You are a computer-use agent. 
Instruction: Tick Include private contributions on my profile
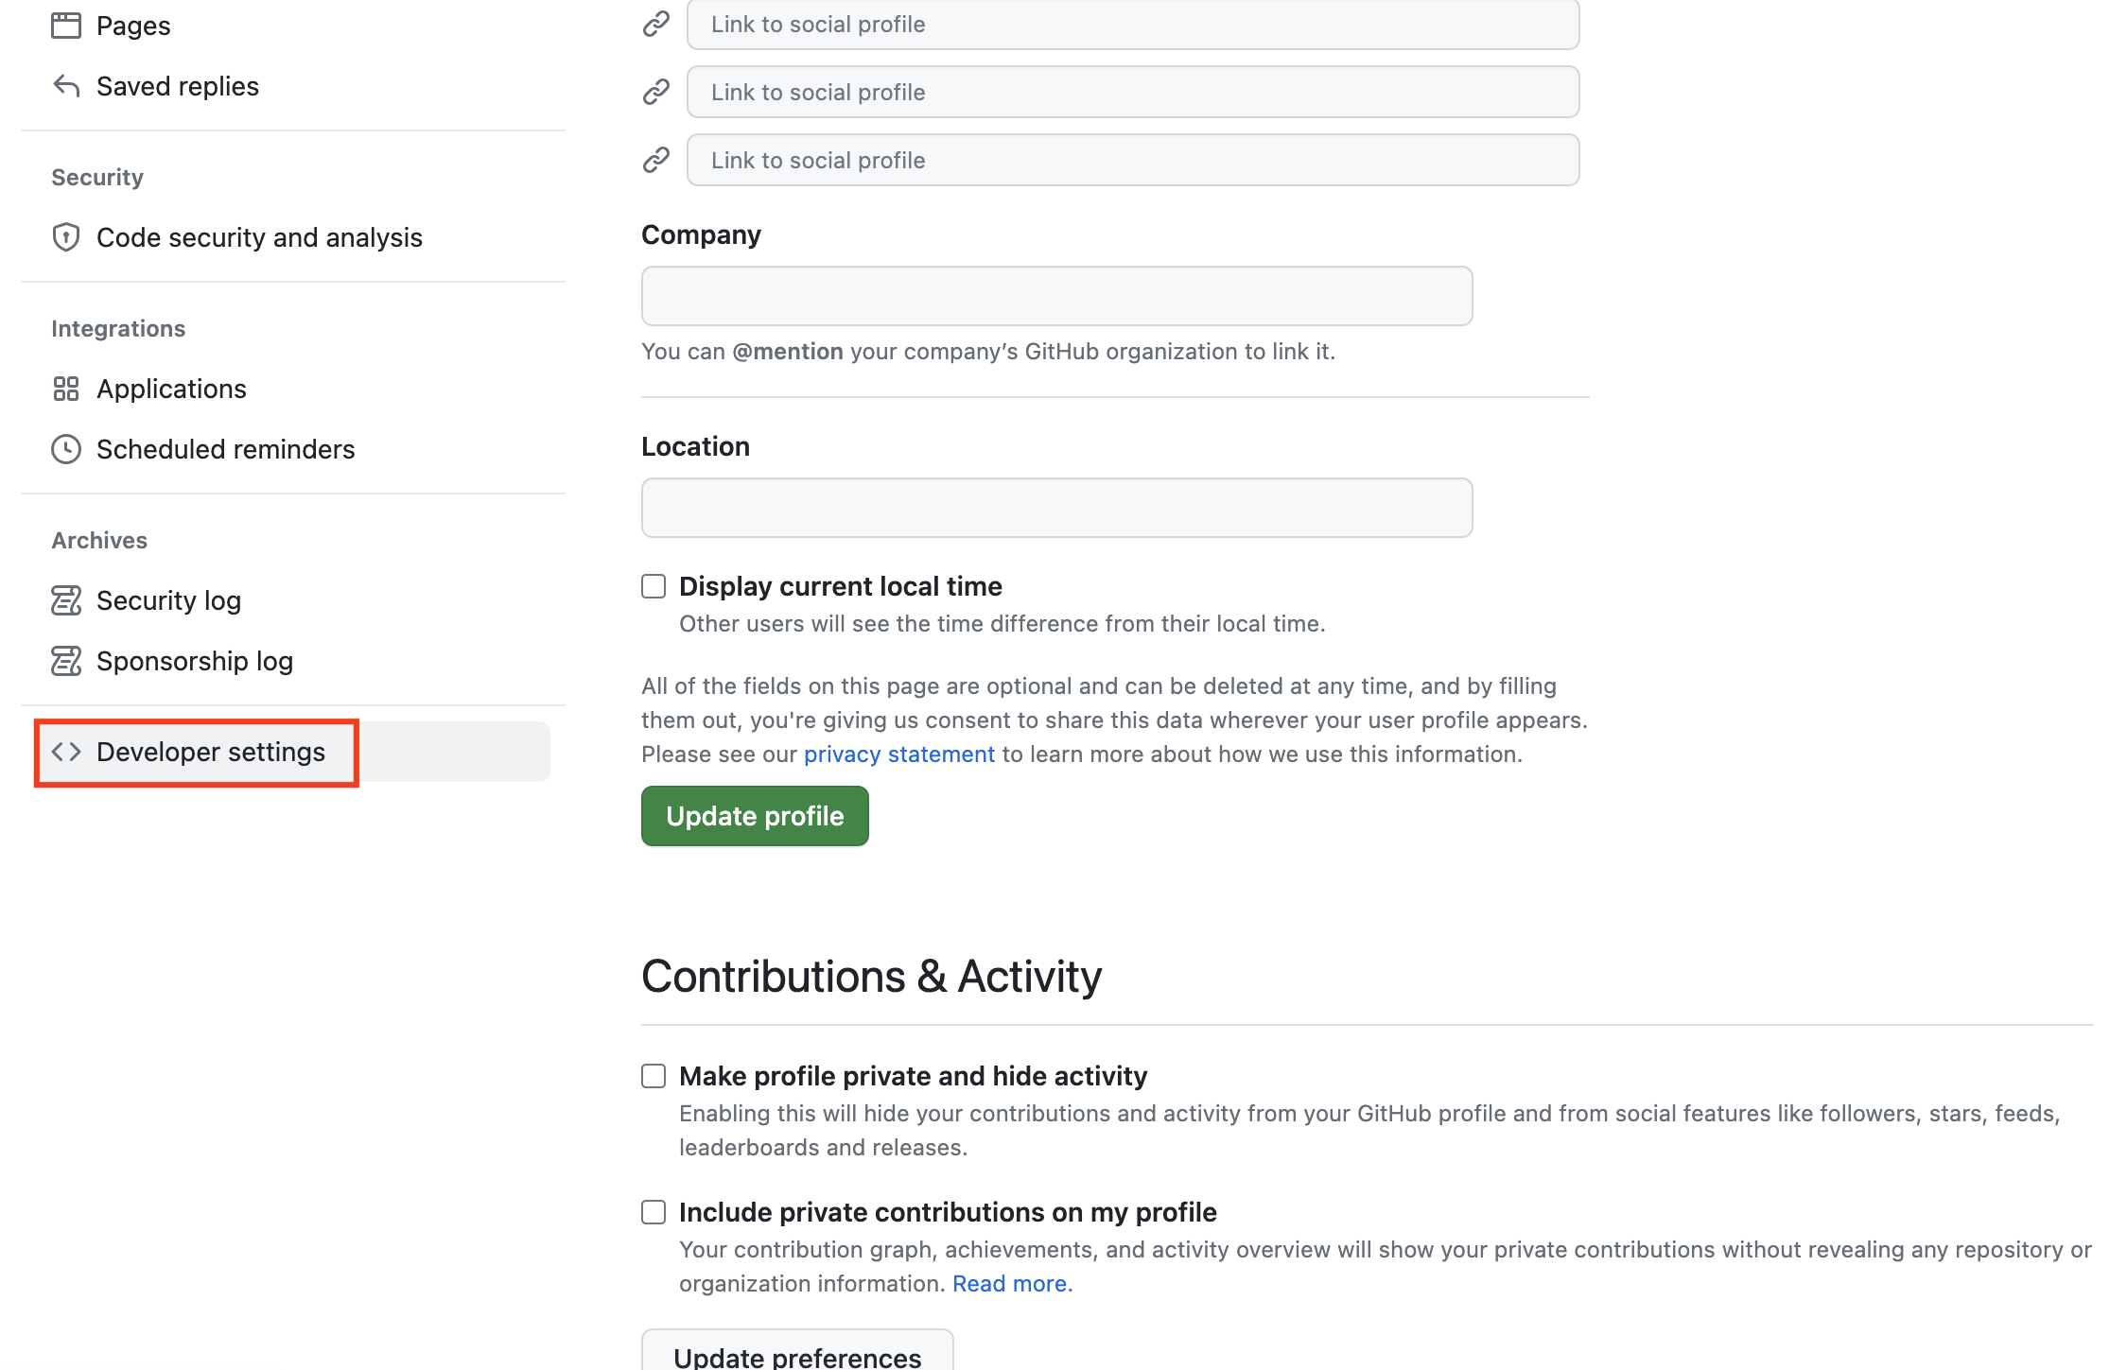(x=654, y=1212)
